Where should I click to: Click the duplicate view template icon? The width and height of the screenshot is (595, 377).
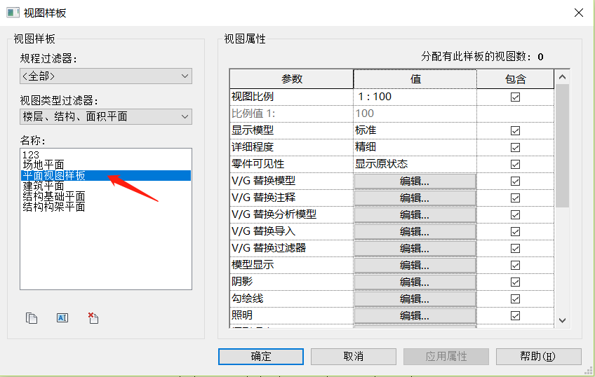click(32, 318)
